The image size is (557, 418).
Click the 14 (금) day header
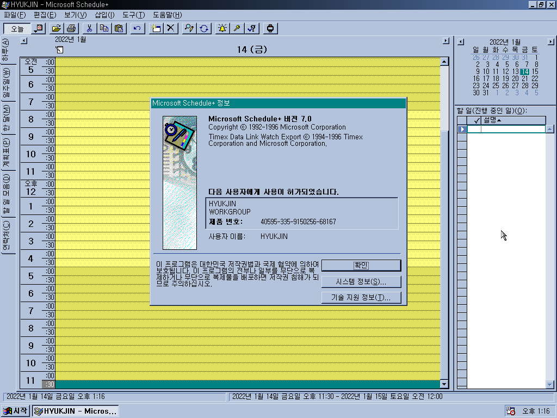coord(252,50)
